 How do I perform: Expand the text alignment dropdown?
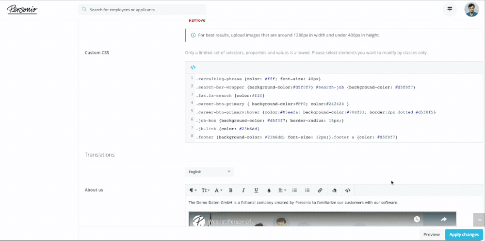282,190
